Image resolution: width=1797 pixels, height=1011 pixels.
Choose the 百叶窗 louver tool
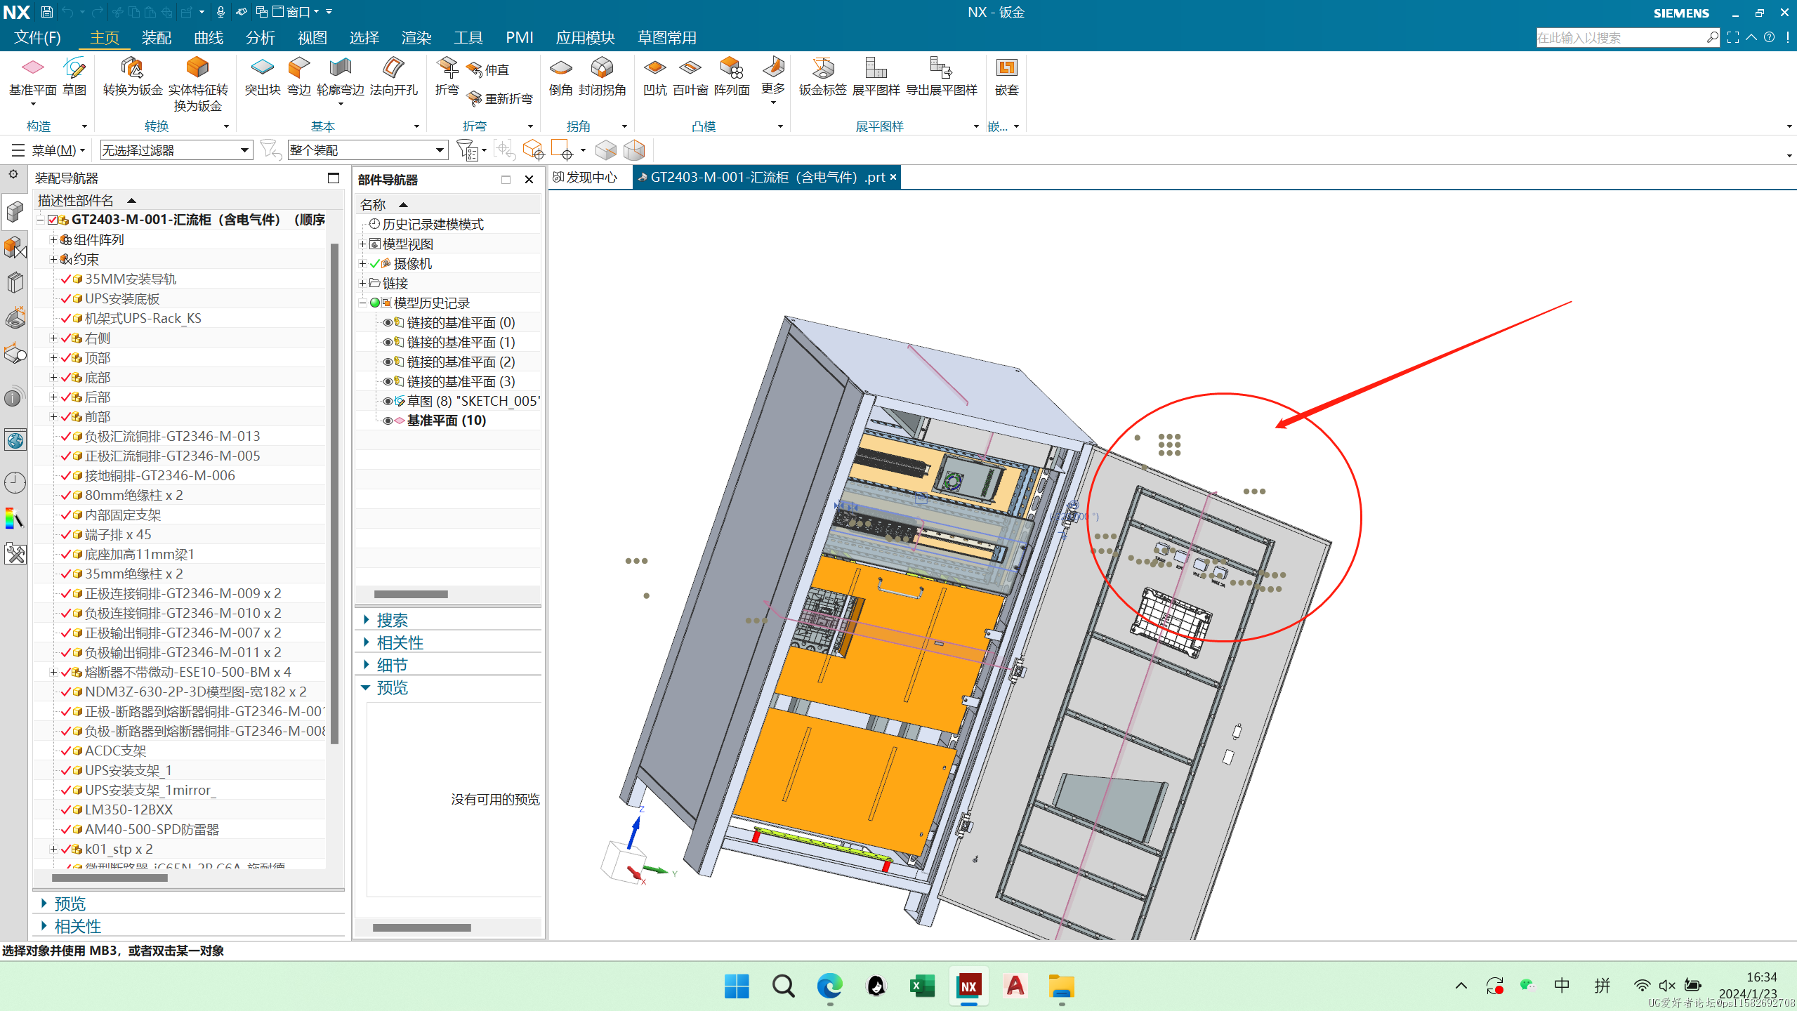(x=690, y=76)
